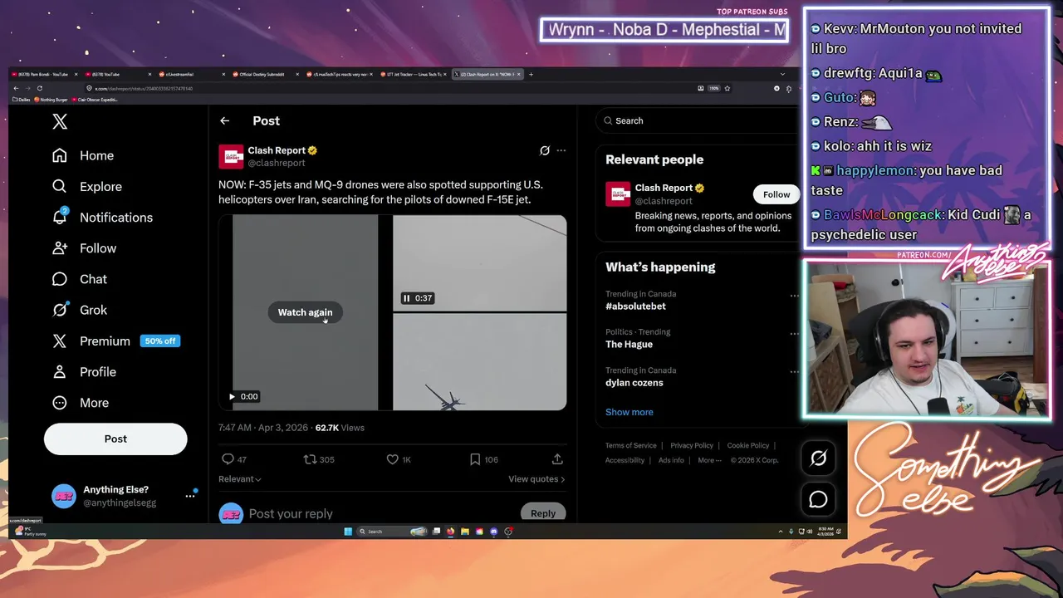Open Clash Report in Relevant people
Screen dimensions: 1063x598
click(664, 188)
